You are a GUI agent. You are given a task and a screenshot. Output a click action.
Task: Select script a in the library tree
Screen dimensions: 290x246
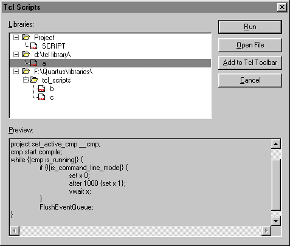pyautogui.click(x=44, y=63)
